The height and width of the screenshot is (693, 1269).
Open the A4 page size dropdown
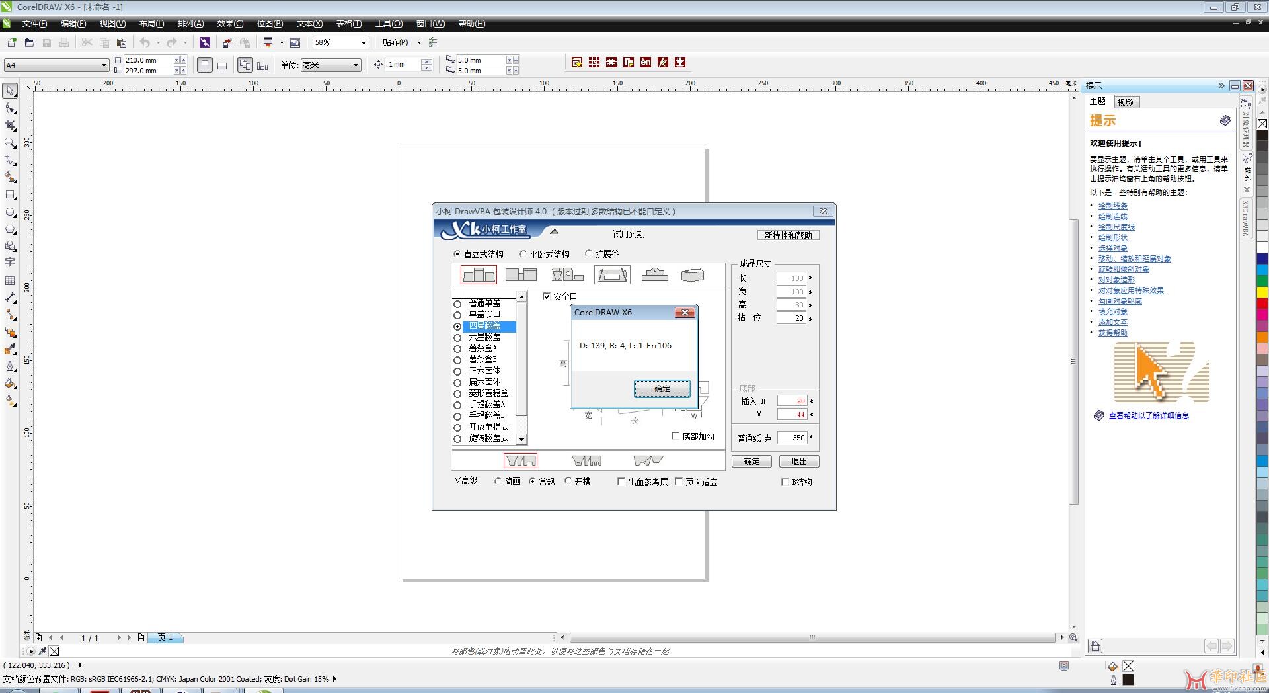pyautogui.click(x=104, y=65)
